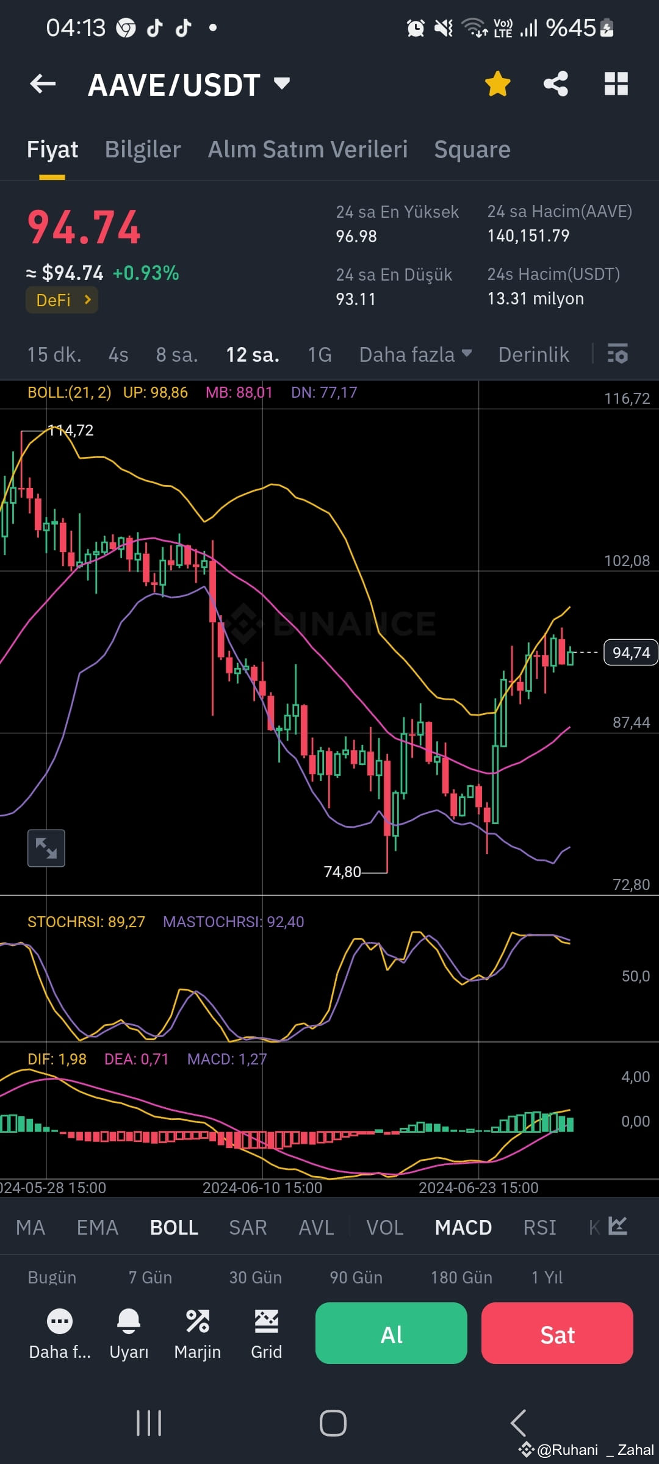Open the Alım Satım Verileri tab
Image resolution: width=659 pixels, height=1464 pixels.
tap(308, 149)
